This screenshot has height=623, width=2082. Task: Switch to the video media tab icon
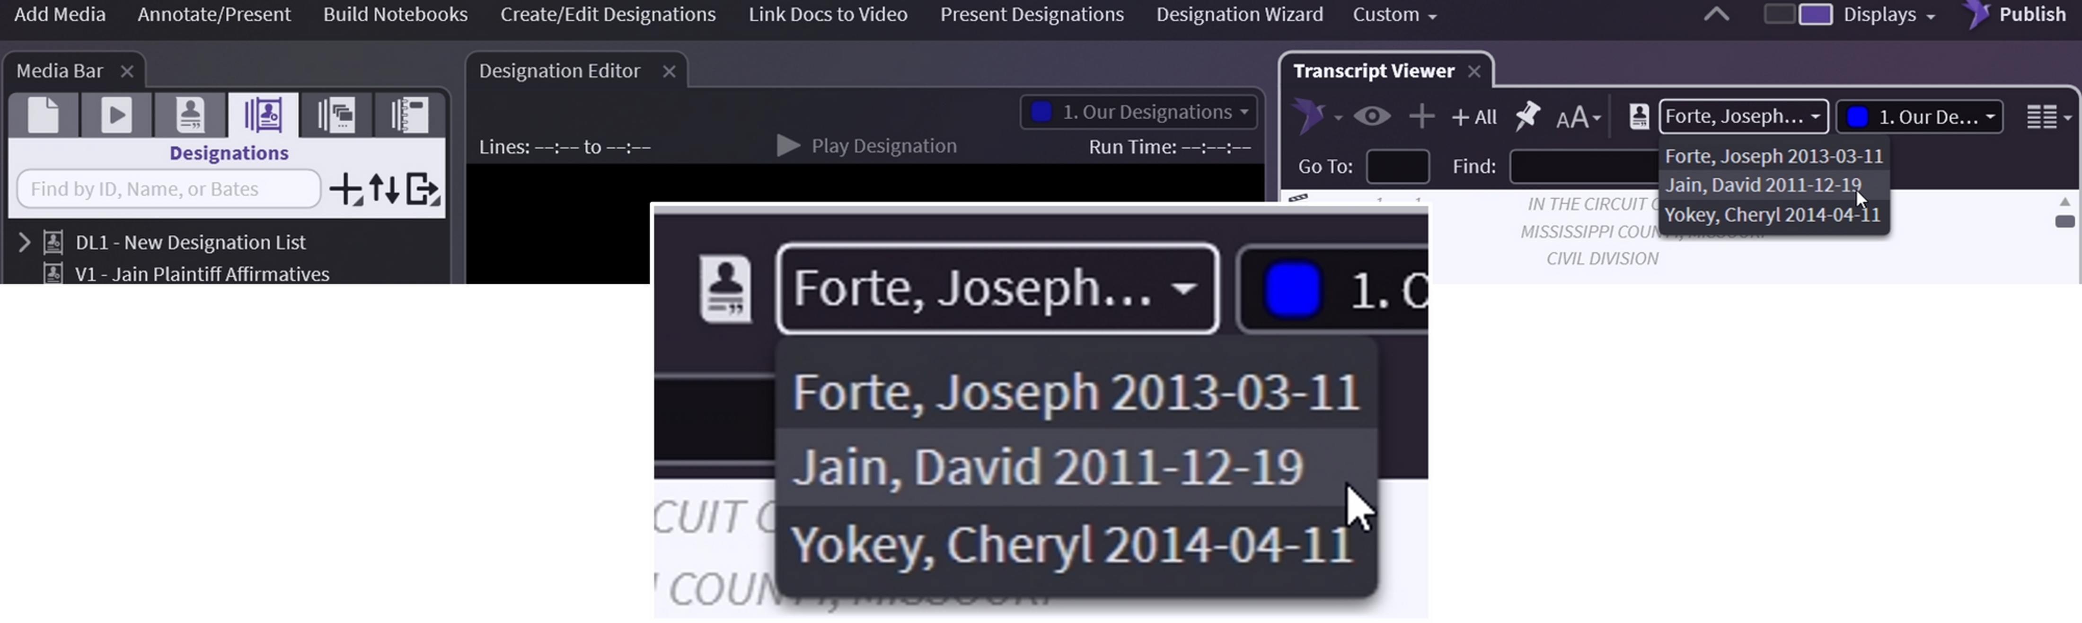pyautogui.click(x=116, y=115)
